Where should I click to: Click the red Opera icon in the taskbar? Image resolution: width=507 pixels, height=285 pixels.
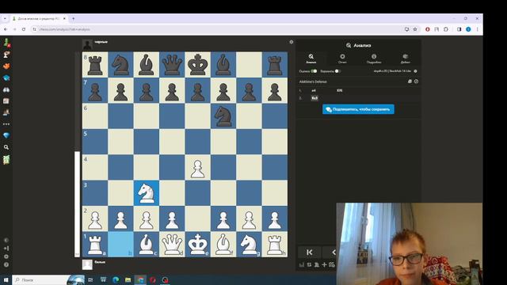click(x=153, y=279)
